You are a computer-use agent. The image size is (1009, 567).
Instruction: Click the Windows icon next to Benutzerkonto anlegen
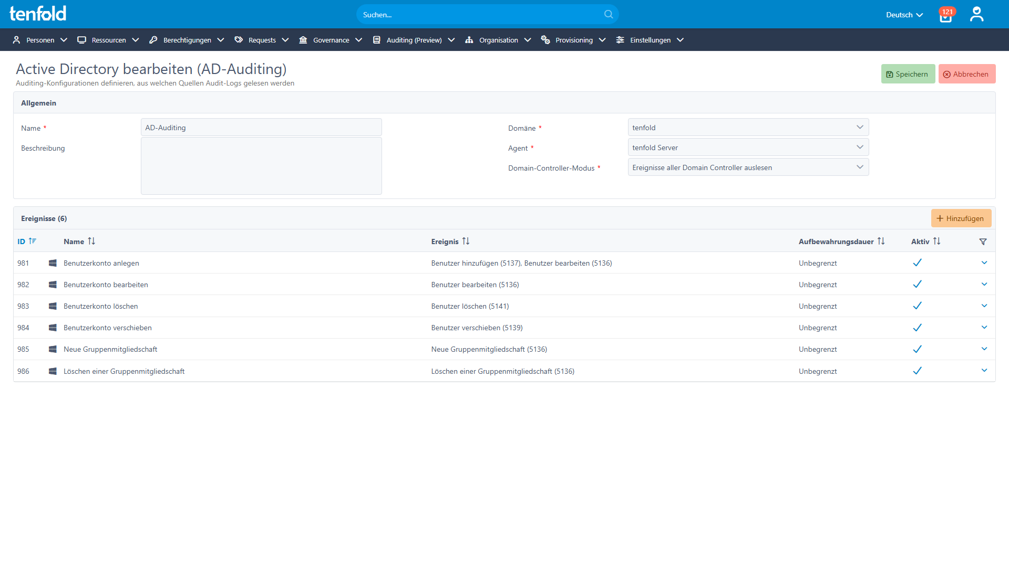(x=53, y=263)
